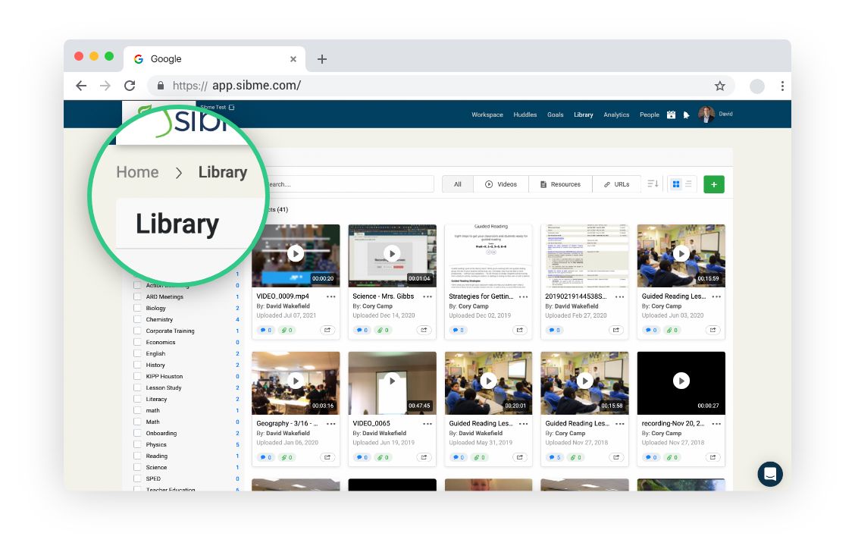Open the Chrome profile circle icon
The height and width of the screenshot is (555, 855).
tap(757, 86)
